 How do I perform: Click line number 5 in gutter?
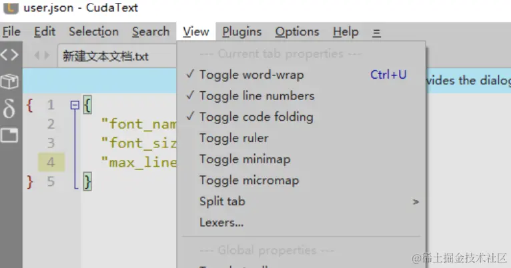(51, 181)
